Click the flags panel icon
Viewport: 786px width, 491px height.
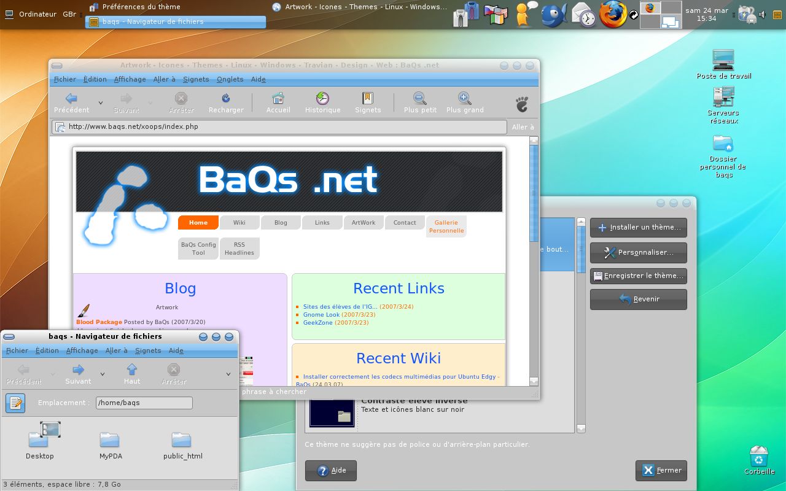click(496, 15)
